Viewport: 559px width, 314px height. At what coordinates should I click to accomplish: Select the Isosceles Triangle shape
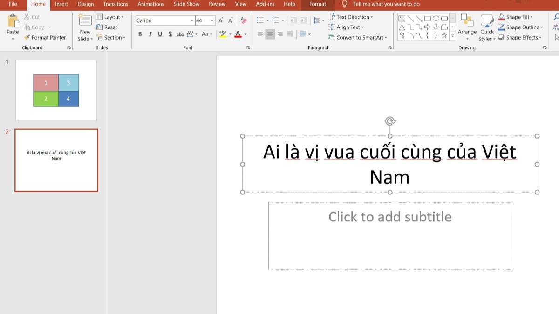click(401, 27)
